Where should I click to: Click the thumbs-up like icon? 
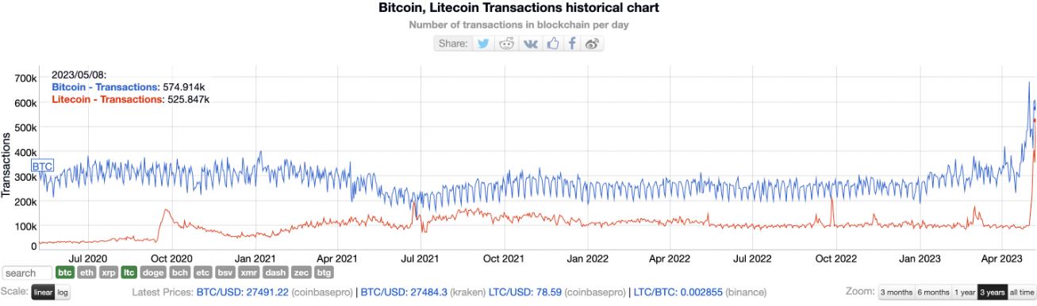553,44
